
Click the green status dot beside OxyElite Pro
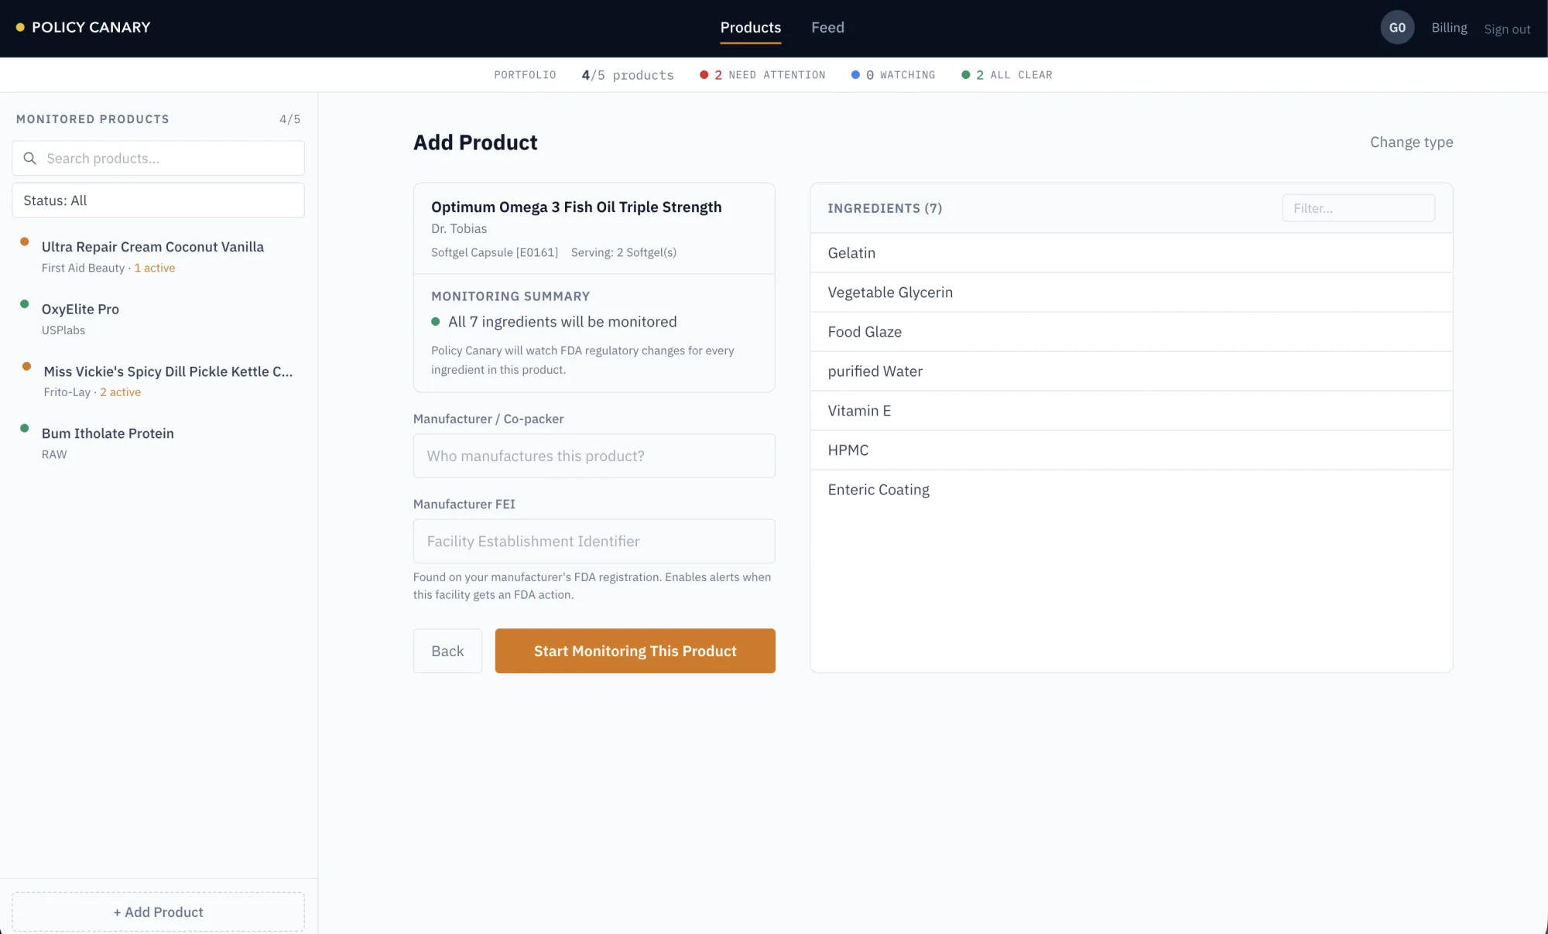(x=25, y=303)
